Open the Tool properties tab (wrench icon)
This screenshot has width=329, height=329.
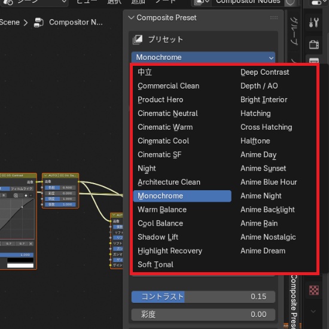(x=313, y=22)
